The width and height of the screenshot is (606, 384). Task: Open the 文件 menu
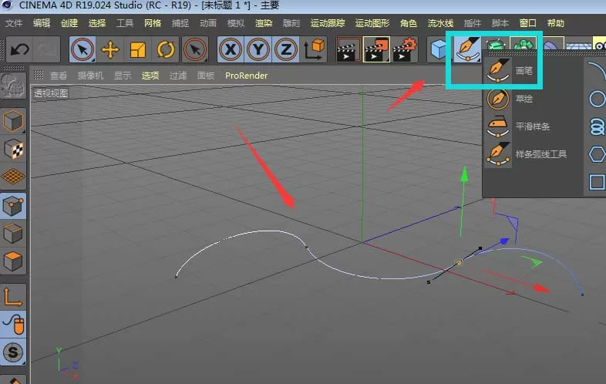pyautogui.click(x=14, y=23)
